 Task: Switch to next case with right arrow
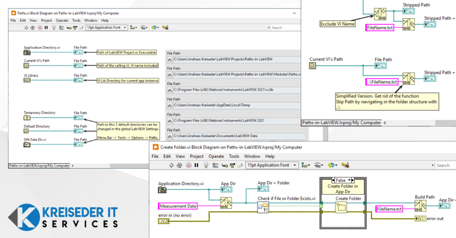click(x=353, y=180)
